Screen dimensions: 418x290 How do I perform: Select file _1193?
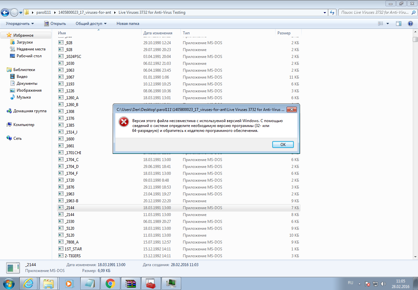[x=69, y=84]
